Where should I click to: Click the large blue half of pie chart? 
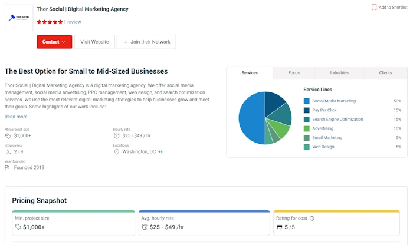point(251,118)
